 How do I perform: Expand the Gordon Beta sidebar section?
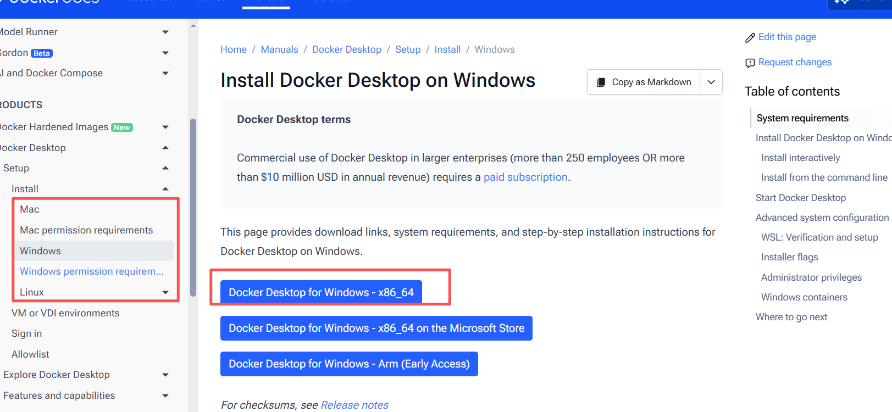[165, 53]
